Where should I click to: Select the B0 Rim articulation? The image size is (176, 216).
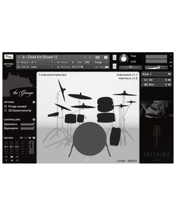tap(153, 85)
